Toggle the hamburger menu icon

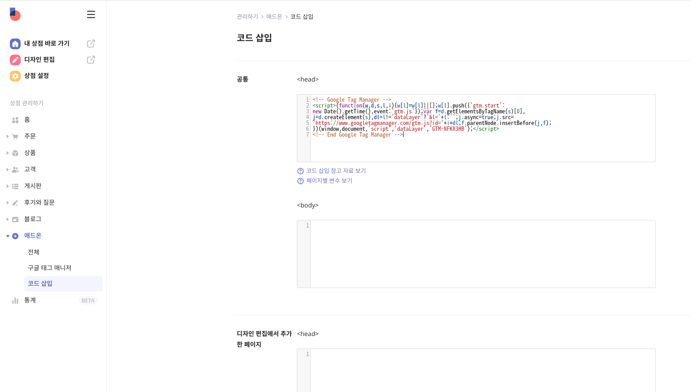tap(91, 14)
